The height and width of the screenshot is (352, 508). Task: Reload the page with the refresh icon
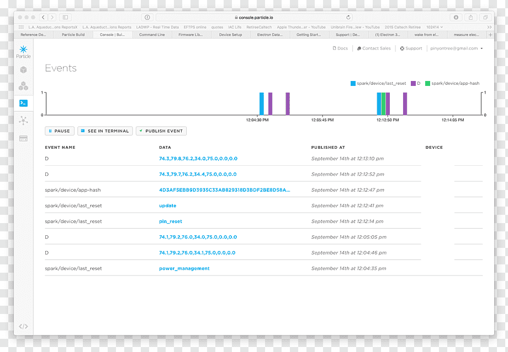tap(348, 18)
